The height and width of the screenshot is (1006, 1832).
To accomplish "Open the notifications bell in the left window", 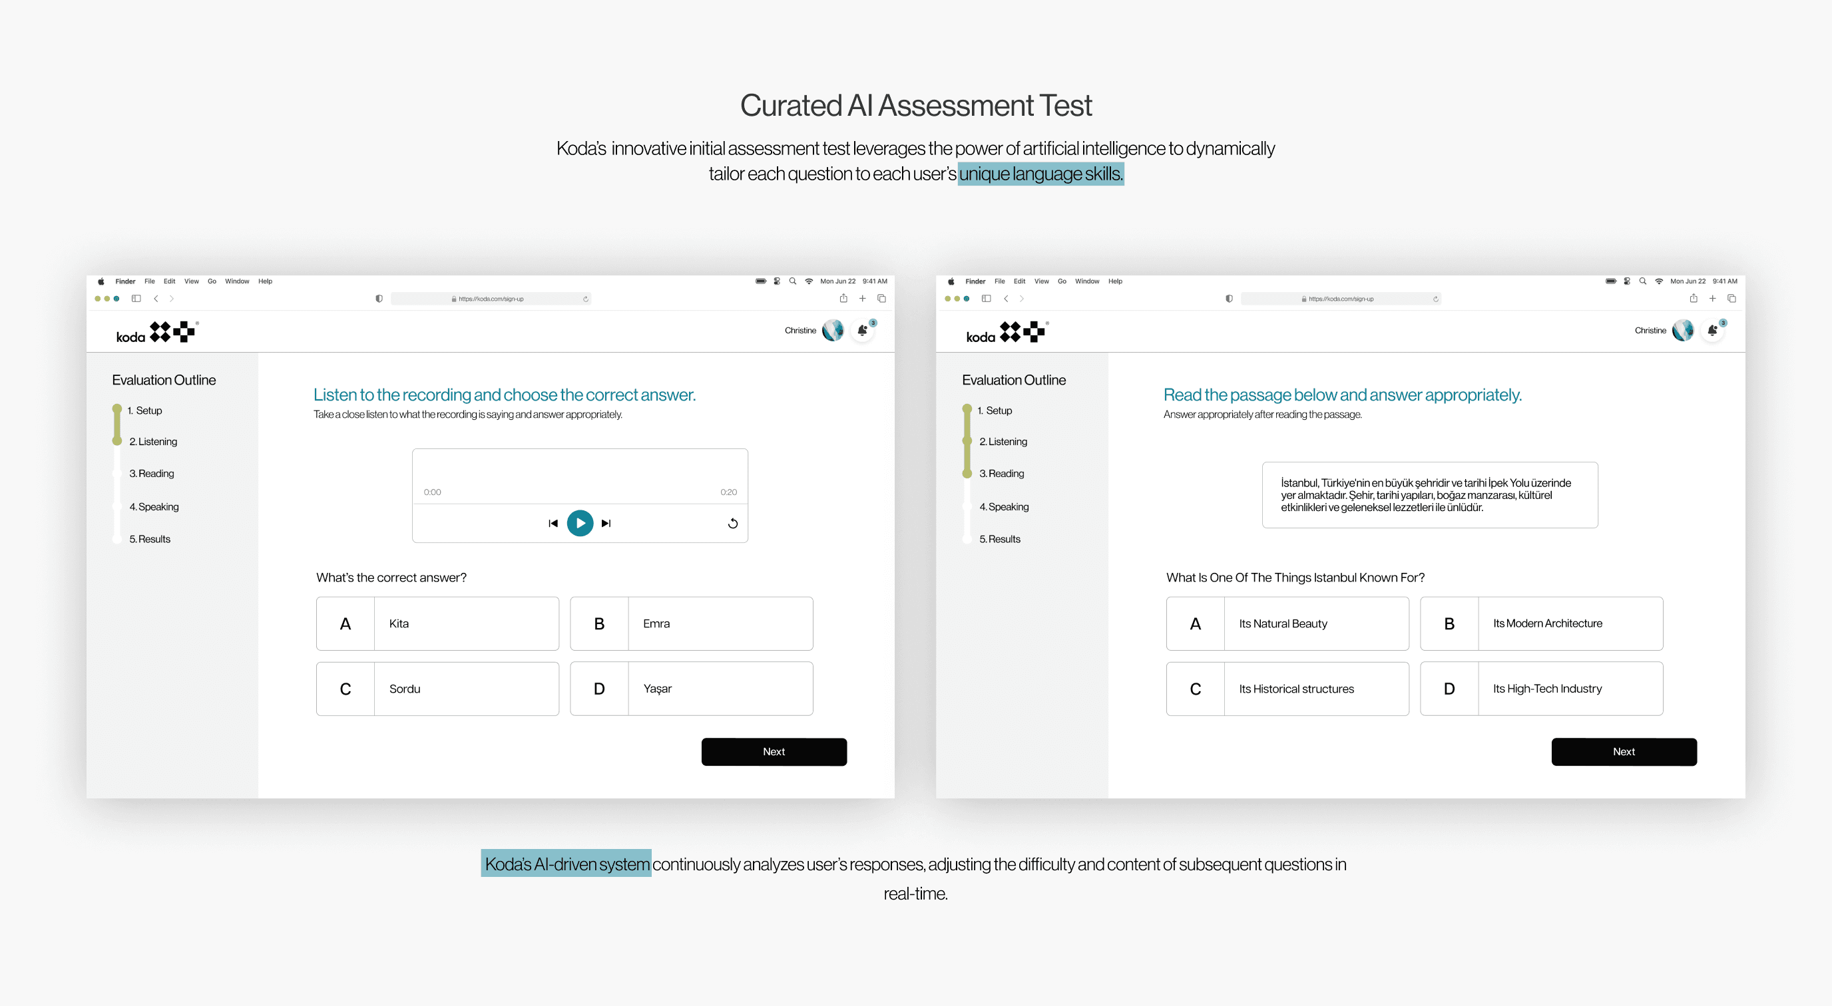I will tap(862, 331).
